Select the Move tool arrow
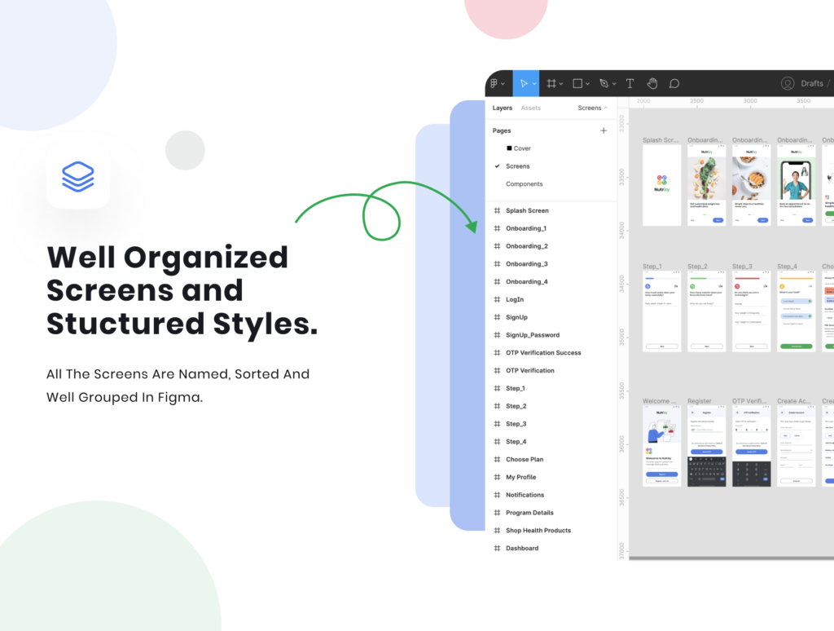Screen dimensions: 834x631 click(x=525, y=83)
